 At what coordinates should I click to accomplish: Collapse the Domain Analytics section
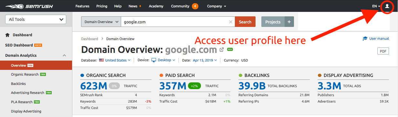pyautogui.click(x=64, y=55)
